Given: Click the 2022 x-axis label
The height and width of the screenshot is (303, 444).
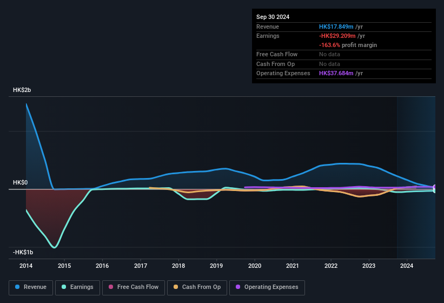Looking at the screenshot, I should tap(331, 266).
